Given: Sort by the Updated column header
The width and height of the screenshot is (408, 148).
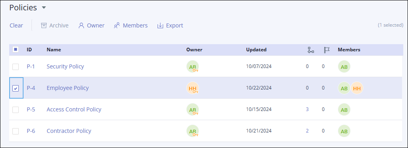Looking at the screenshot, I should [256, 50].
